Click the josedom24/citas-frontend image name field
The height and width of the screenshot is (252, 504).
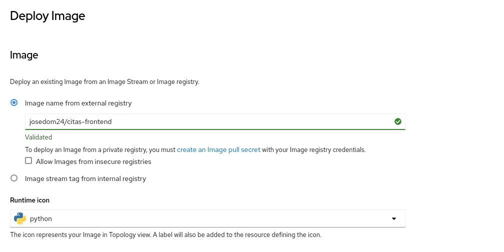[x=207, y=121]
